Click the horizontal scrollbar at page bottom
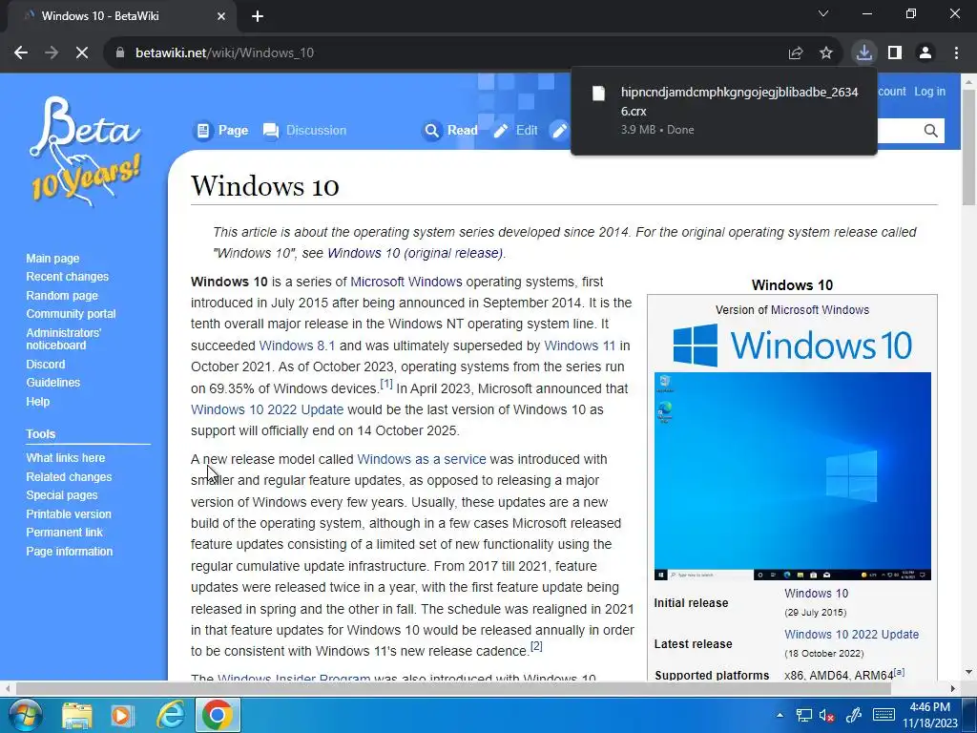Screen dimensions: 977x733 [453, 689]
